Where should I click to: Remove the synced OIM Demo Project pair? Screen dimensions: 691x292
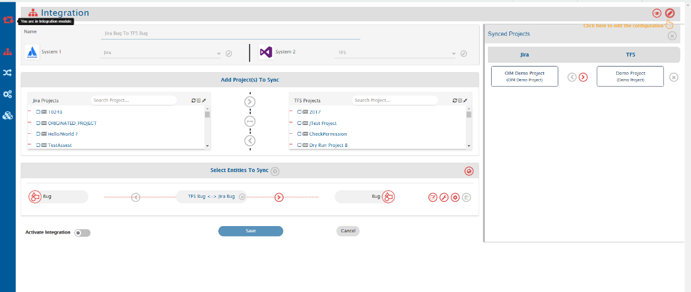point(673,77)
